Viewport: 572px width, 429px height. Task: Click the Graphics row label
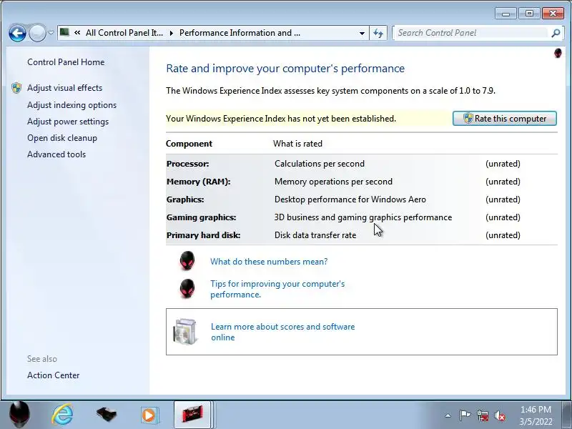point(185,199)
